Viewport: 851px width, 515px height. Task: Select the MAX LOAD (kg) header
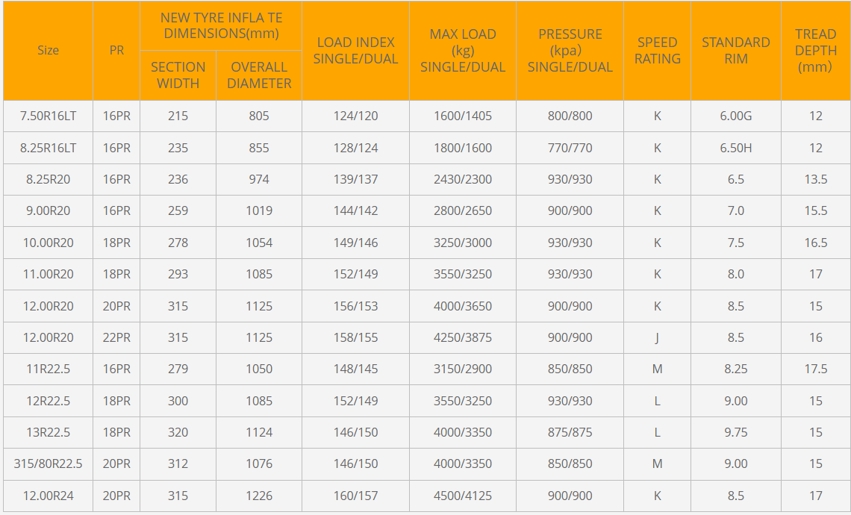(463, 51)
